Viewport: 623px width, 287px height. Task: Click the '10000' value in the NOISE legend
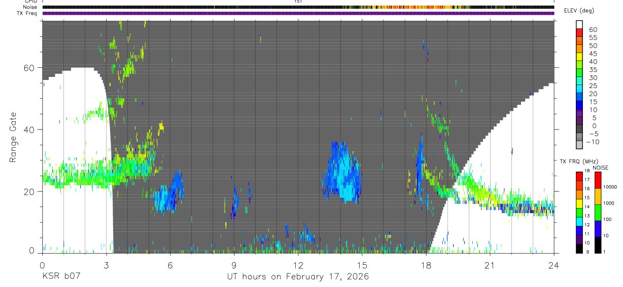point(610,187)
